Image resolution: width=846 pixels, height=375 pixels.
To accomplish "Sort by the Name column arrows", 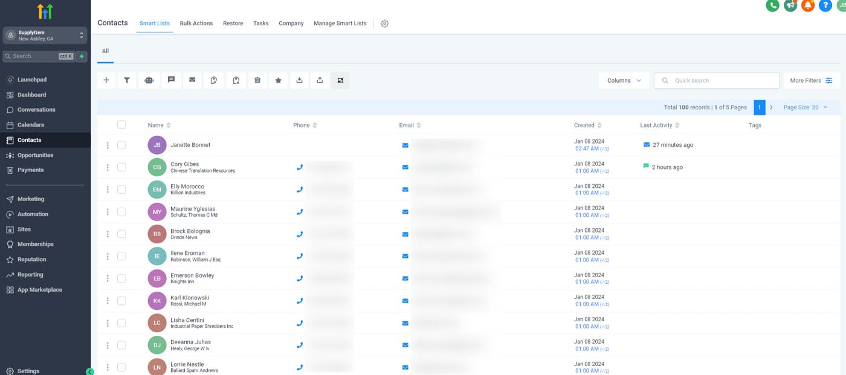I will click(x=169, y=126).
